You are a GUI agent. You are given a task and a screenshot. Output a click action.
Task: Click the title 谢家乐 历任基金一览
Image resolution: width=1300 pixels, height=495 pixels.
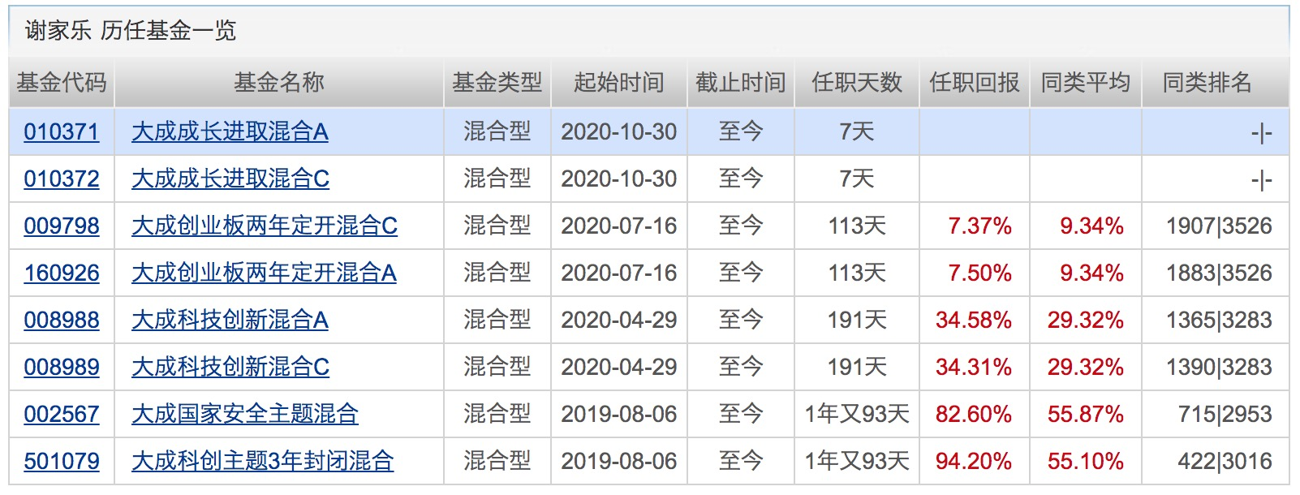click(131, 31)
